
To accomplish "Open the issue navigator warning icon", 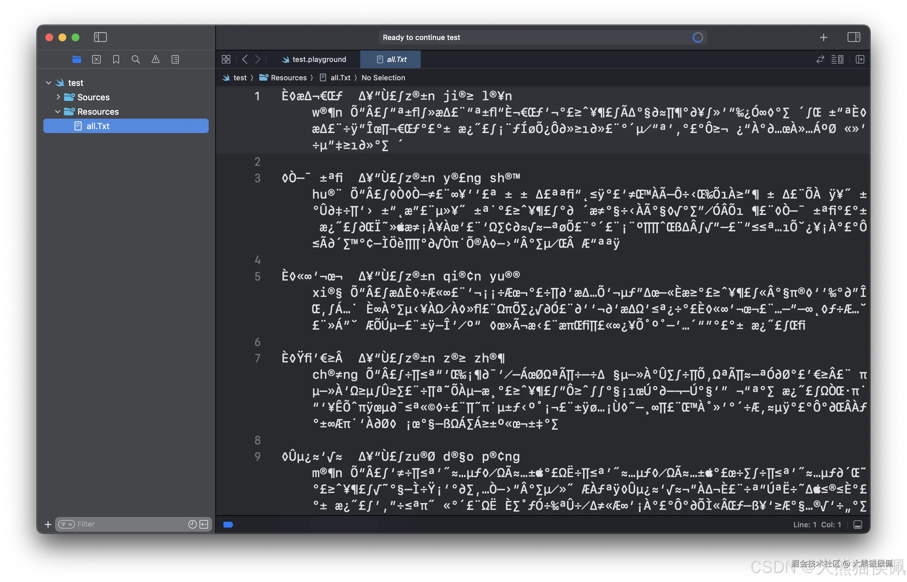I will [156, 59].
